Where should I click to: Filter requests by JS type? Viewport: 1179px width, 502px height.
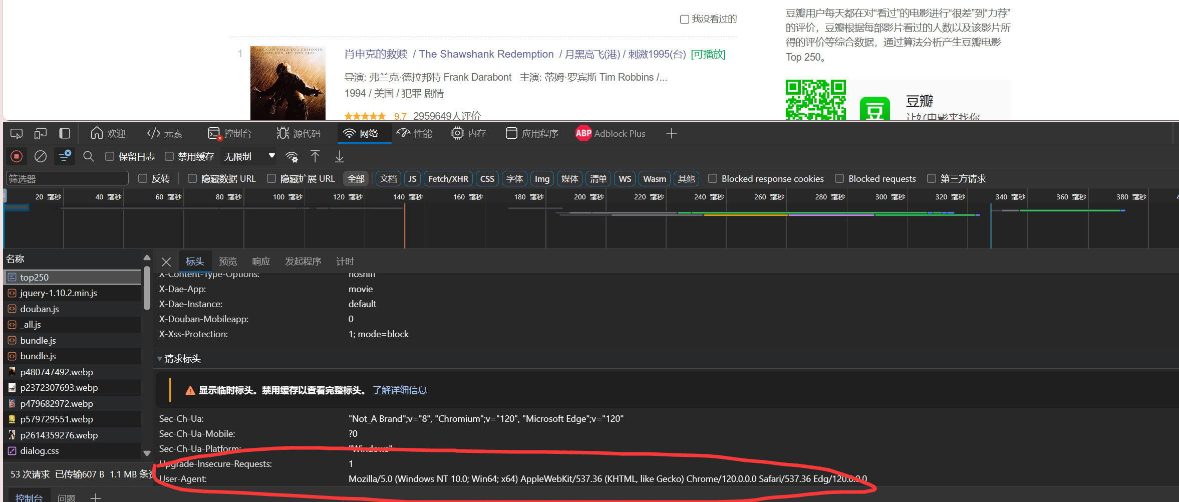point(412,179)
